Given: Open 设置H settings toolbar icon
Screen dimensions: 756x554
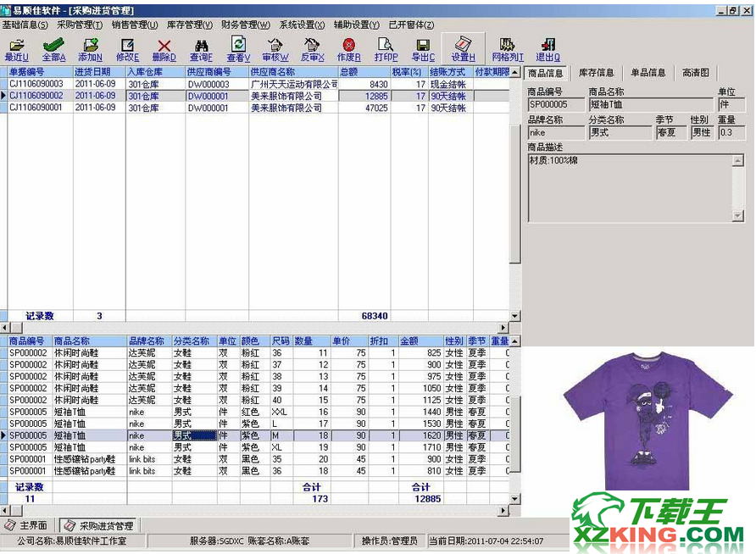Looking at the screenshot, I should [x=463, y=49].
